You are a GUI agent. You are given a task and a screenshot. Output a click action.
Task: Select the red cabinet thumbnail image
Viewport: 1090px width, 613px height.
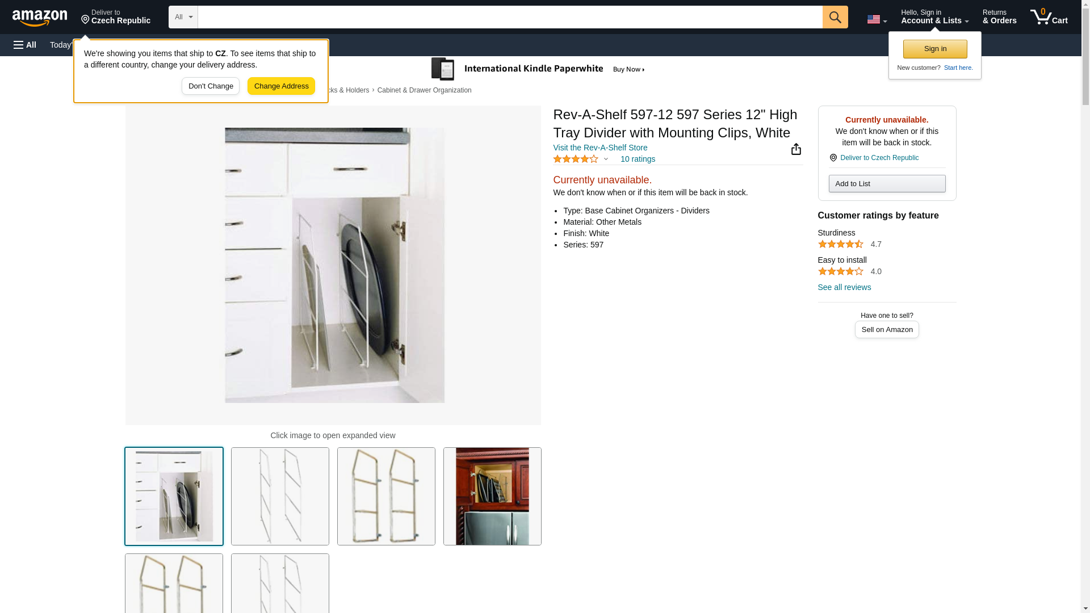(492, 497)
